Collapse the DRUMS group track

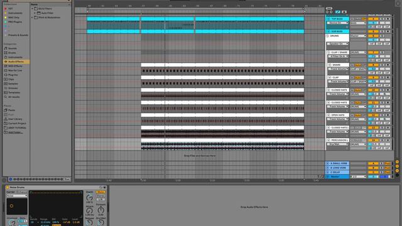pyautogui.click(x=328, y=36)
